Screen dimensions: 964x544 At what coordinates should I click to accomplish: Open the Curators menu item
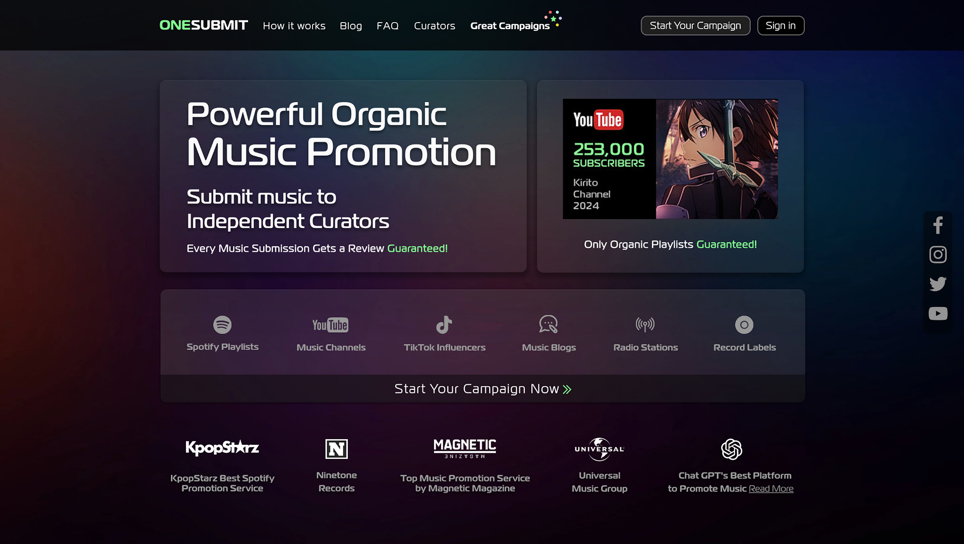(x=435, y=26)
